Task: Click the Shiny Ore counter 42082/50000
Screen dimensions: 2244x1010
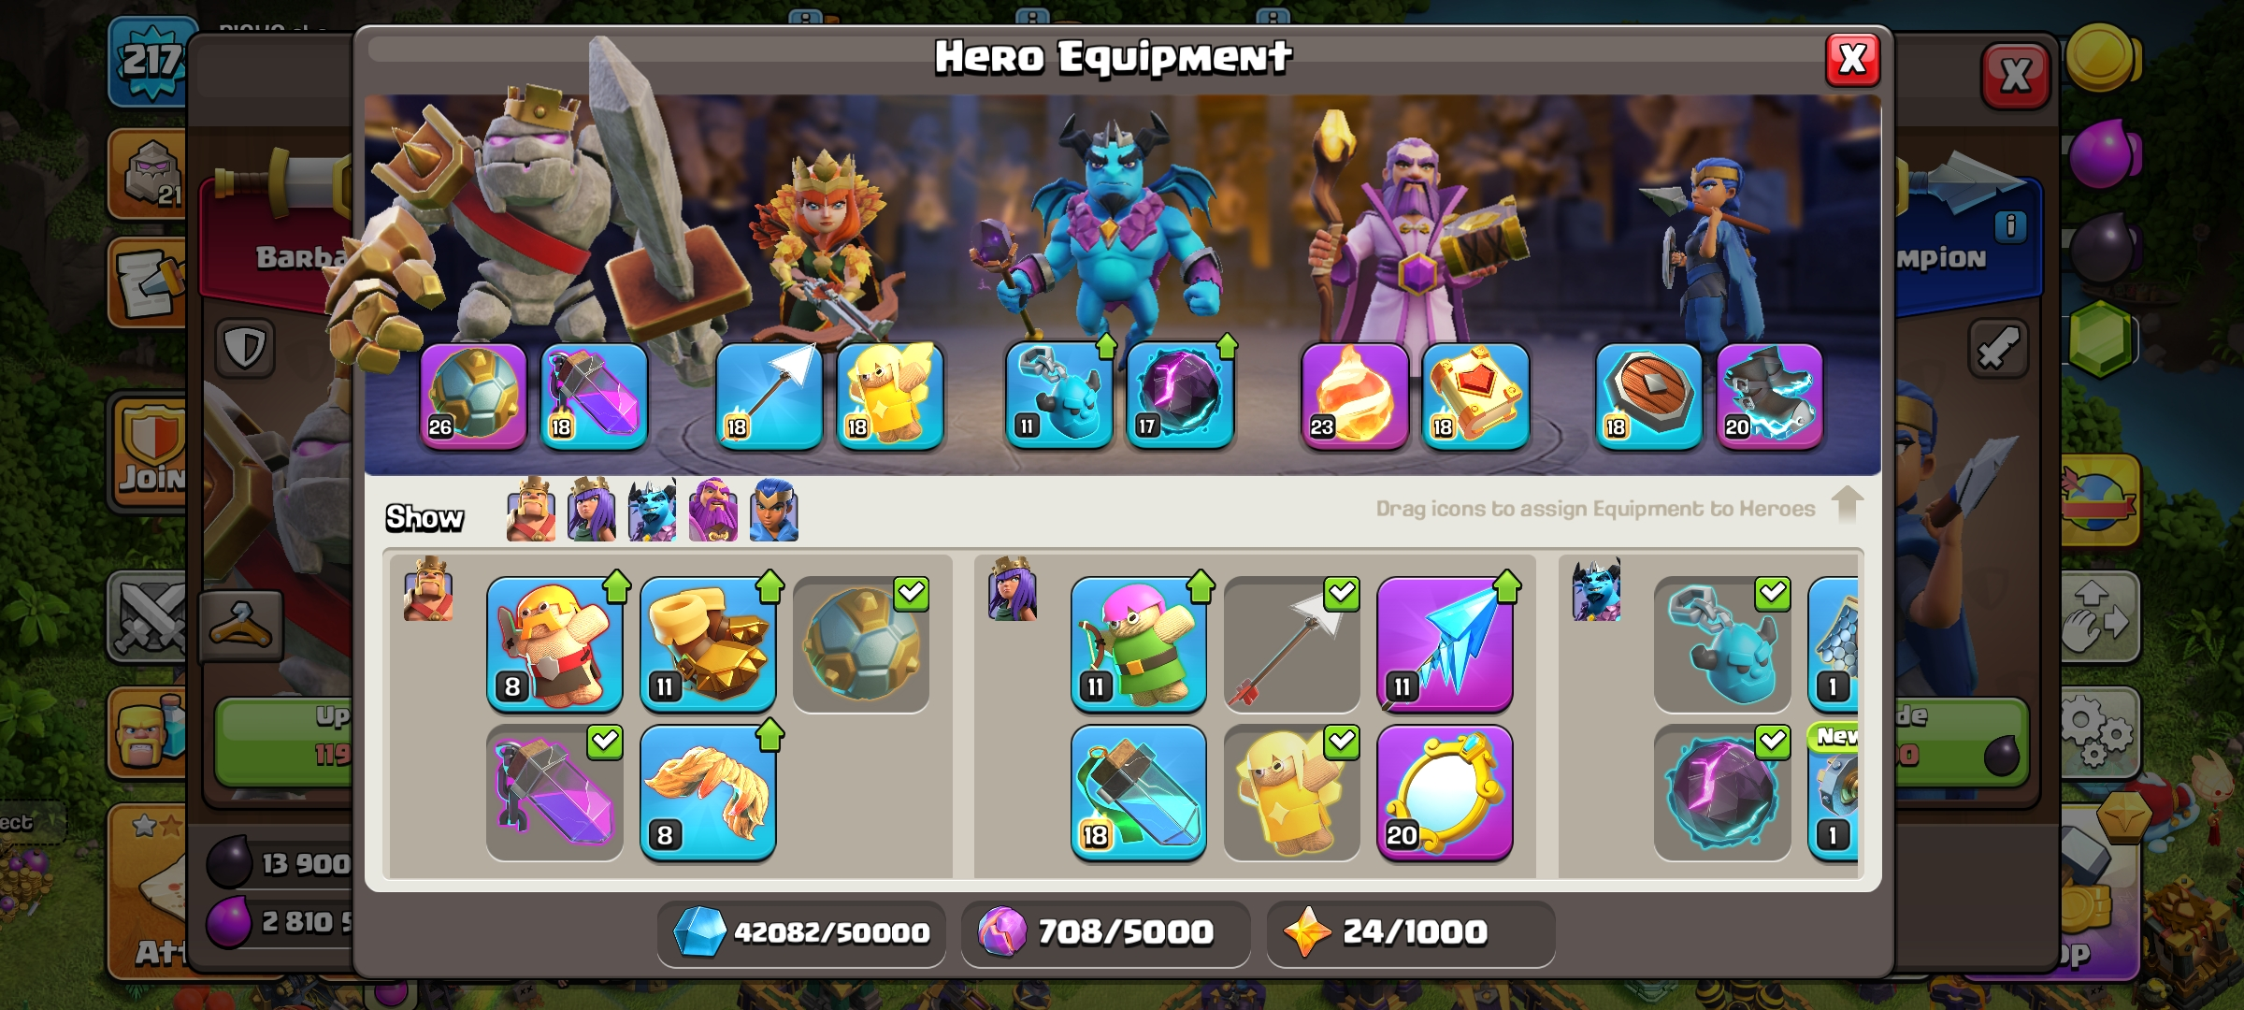Action: pos(801,932)
